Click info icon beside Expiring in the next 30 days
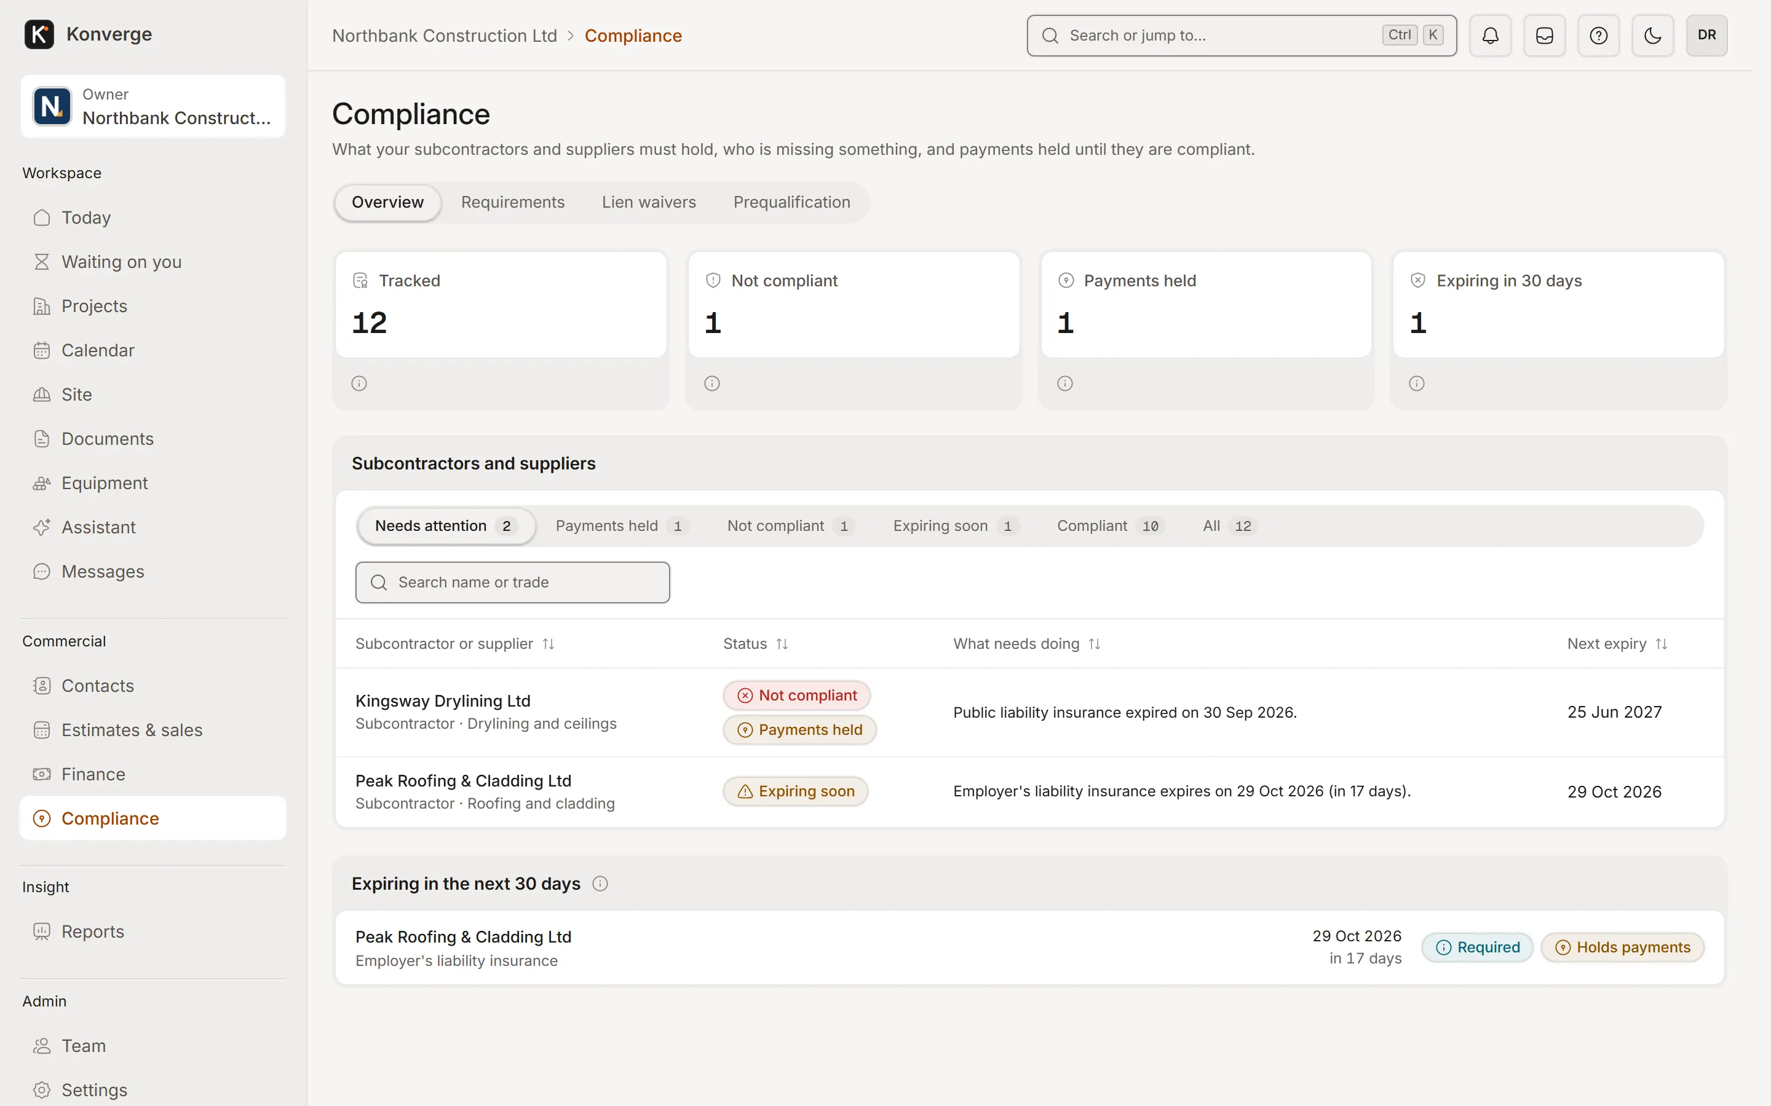 tap(600, 884)
